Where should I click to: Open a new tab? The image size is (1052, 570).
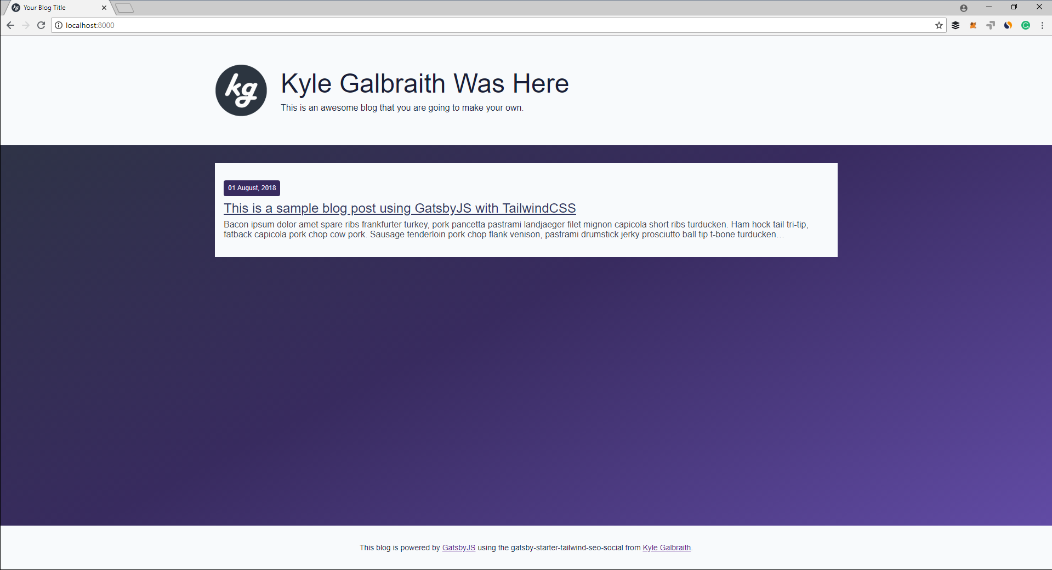click(124, 8)
